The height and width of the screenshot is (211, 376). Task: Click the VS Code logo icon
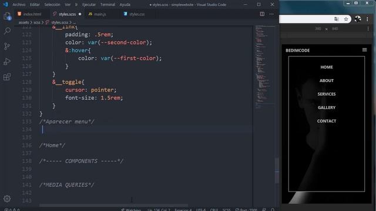[5, 4]
